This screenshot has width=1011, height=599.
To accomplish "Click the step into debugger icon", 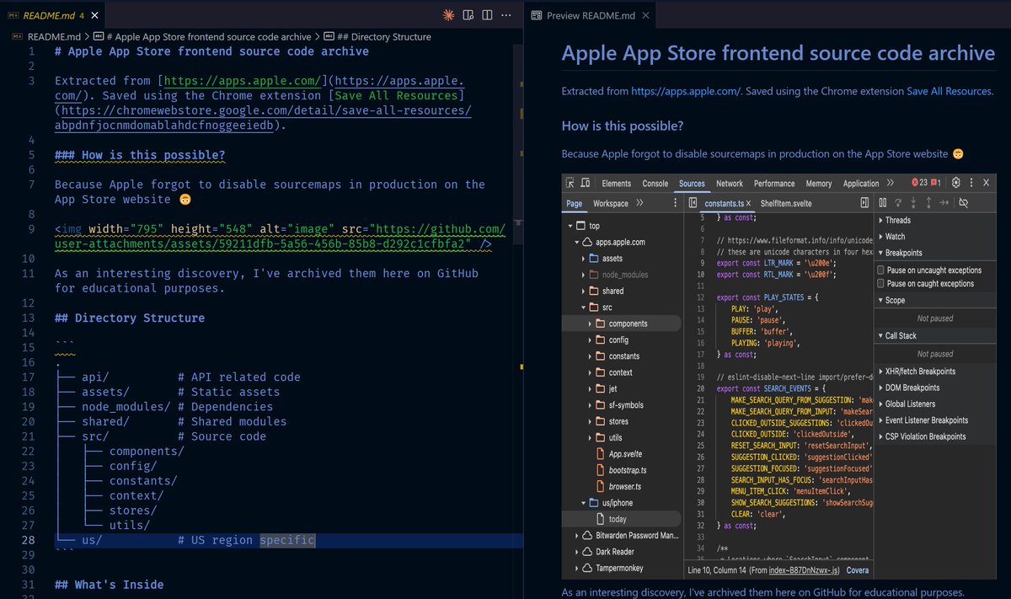I will (x=913, y=203).
